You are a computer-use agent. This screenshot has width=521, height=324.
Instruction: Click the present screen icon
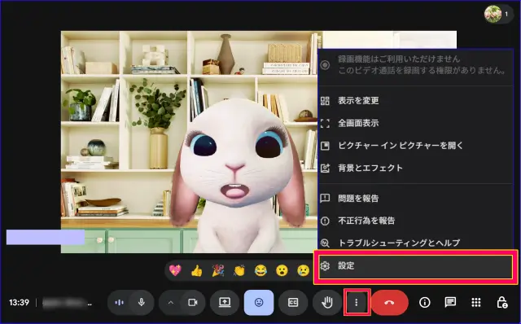[x=225, y=302]
